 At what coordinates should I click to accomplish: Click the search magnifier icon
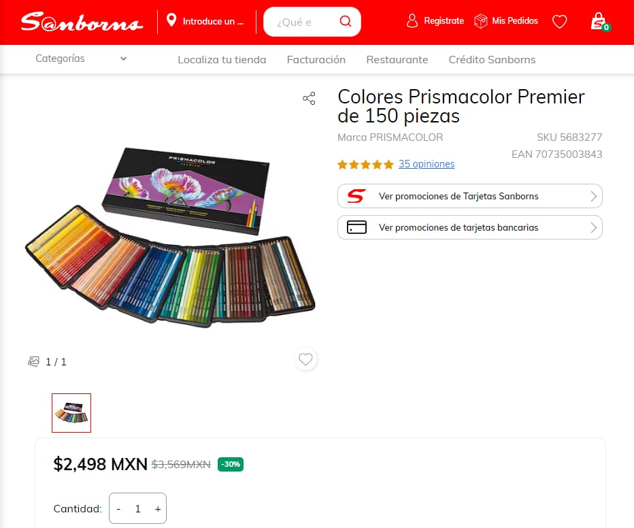point(346,21)
